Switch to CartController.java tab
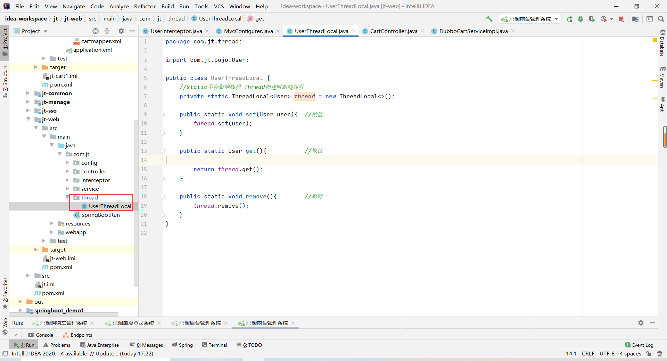 point(394,31)
